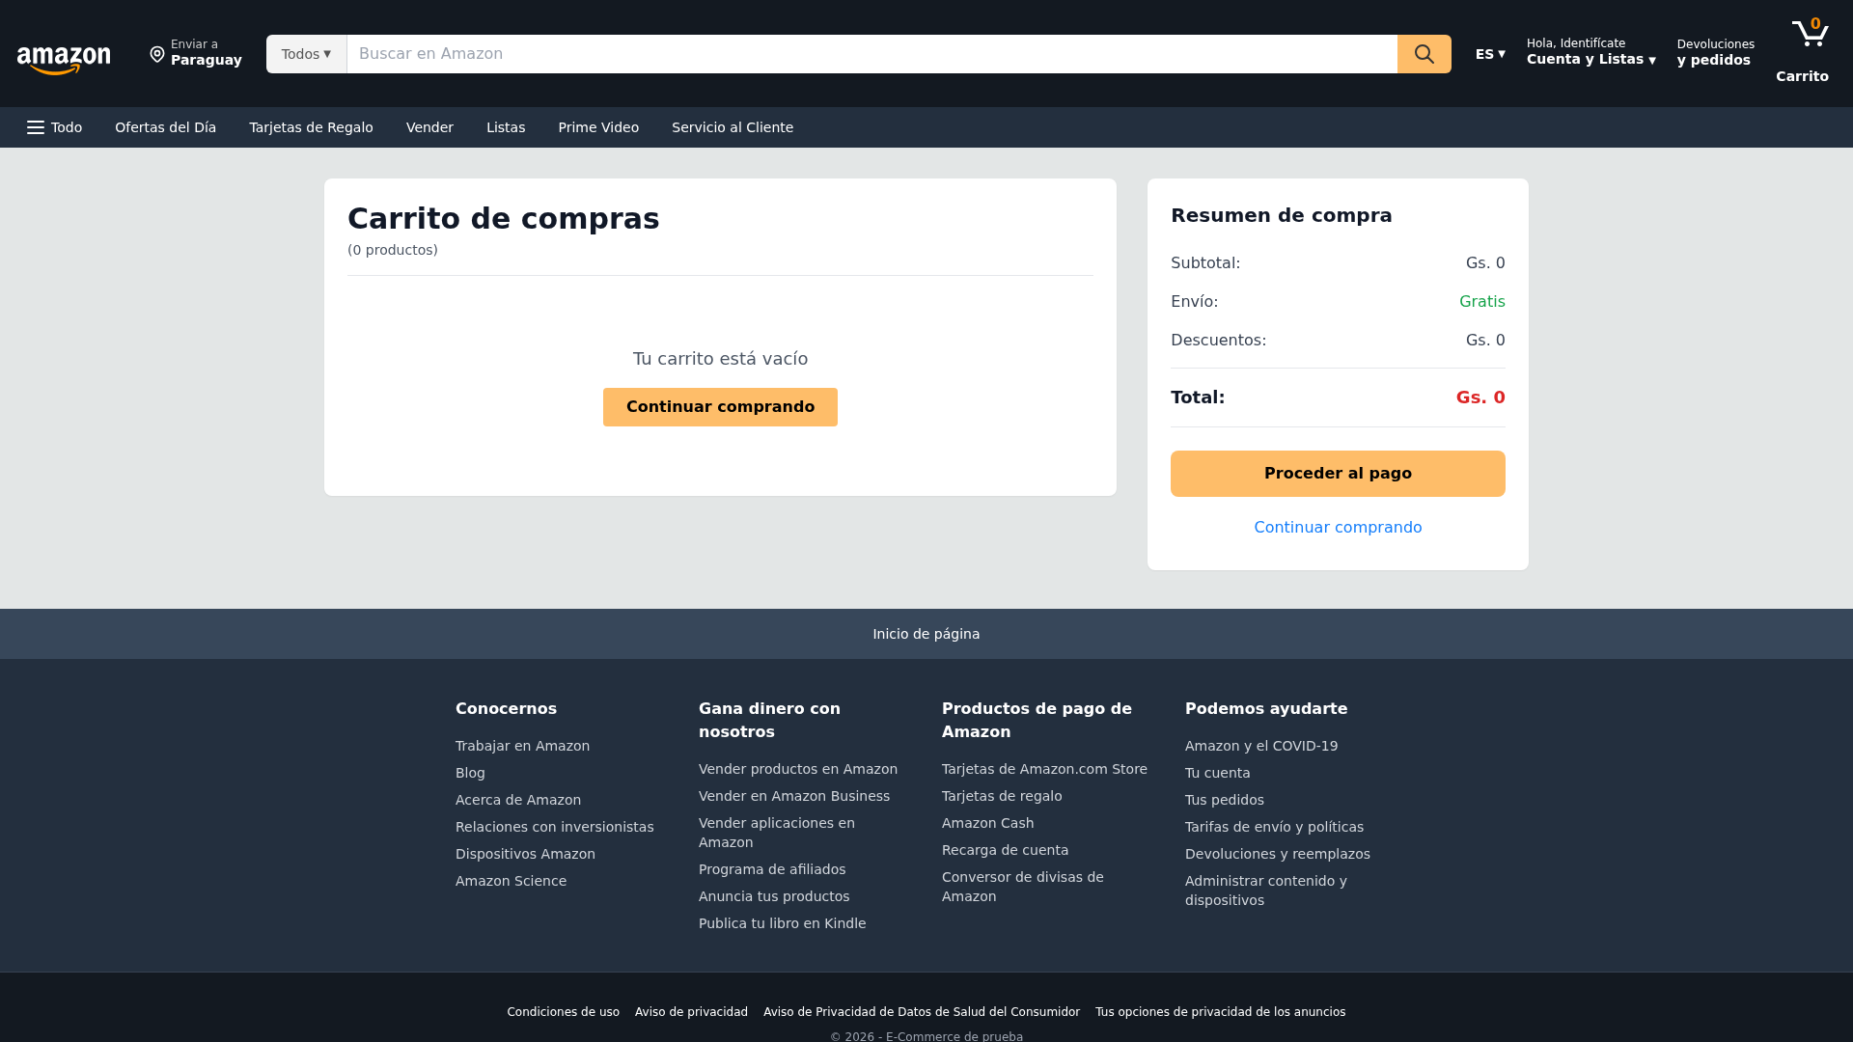Open Anuncia tus productos link
The width and height of the screenshot is (1853, 1042).
click(x=774, y=896)
